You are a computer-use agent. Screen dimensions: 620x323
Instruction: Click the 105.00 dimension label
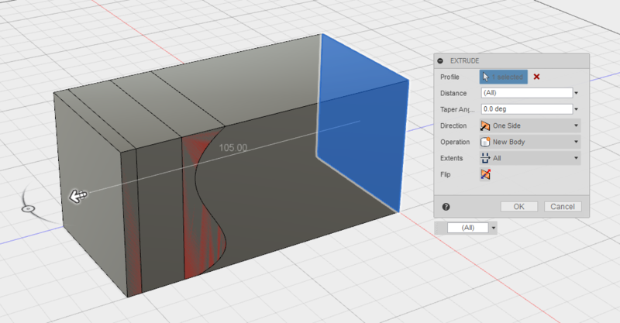click(x=233, y=148)
